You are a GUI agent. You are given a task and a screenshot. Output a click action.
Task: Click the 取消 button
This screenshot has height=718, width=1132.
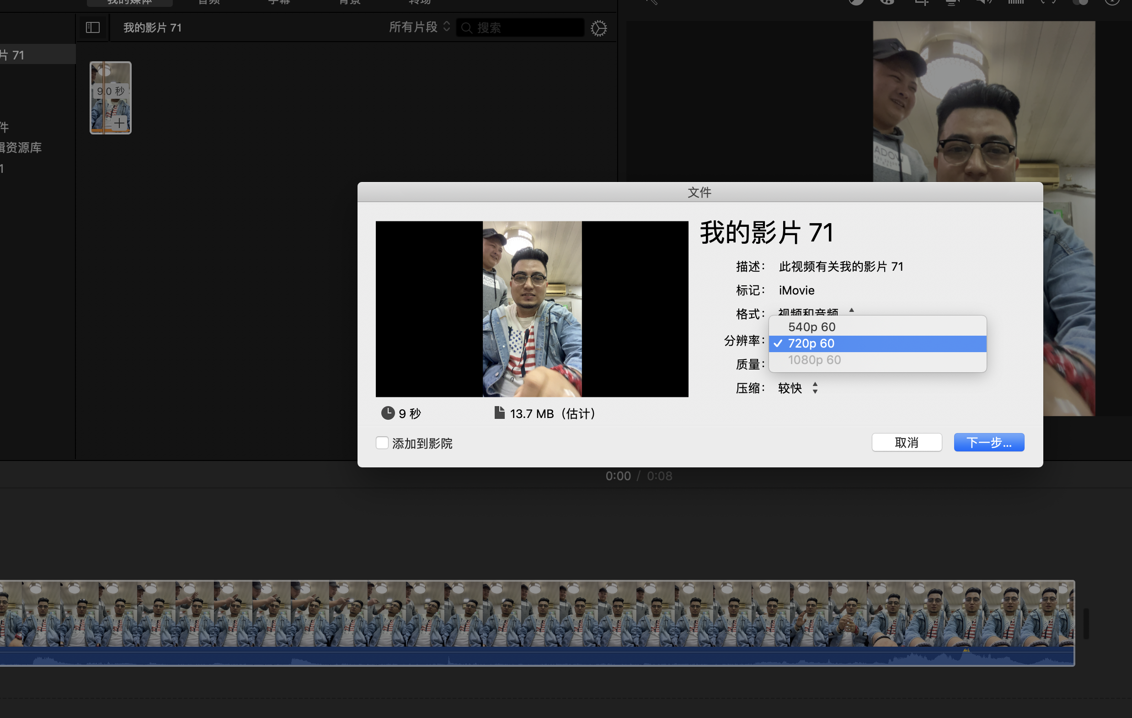906,442
